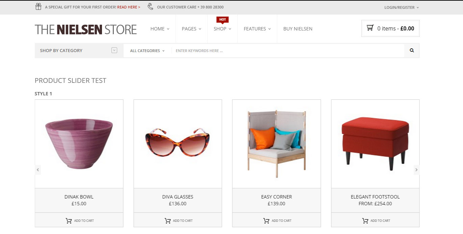
Task: Slide products to the next set
Action: pos(416,170)
